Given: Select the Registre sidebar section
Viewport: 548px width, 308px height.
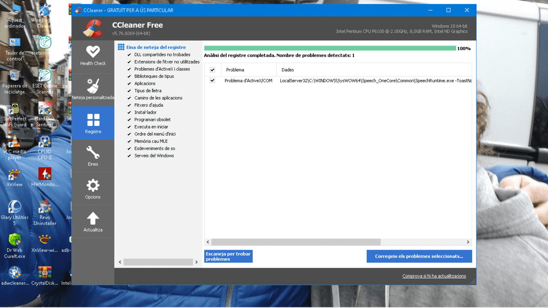Looking at the screenshot, I should click(x=93, y=123).
